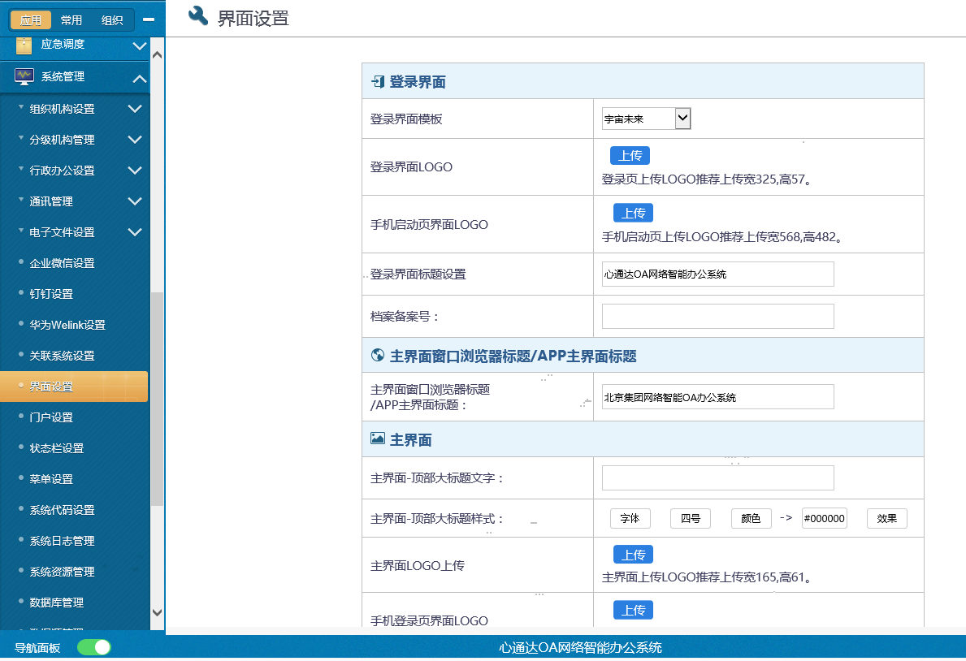Open 状态栏设置 menu item
This screenshot has width=966, height=661.
[57, 448]
